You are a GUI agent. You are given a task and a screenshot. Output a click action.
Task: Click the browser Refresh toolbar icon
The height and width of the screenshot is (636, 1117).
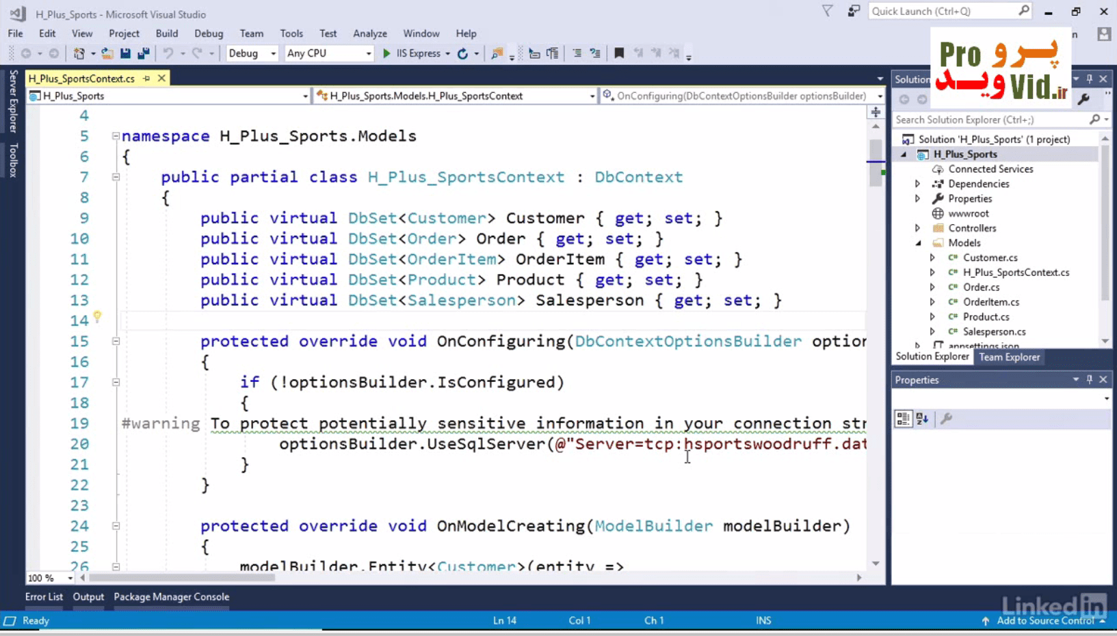(463, 53)
